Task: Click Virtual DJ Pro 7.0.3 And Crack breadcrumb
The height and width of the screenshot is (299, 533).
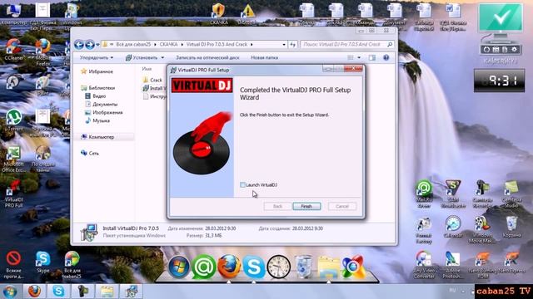Action: [x=217, y=44]
